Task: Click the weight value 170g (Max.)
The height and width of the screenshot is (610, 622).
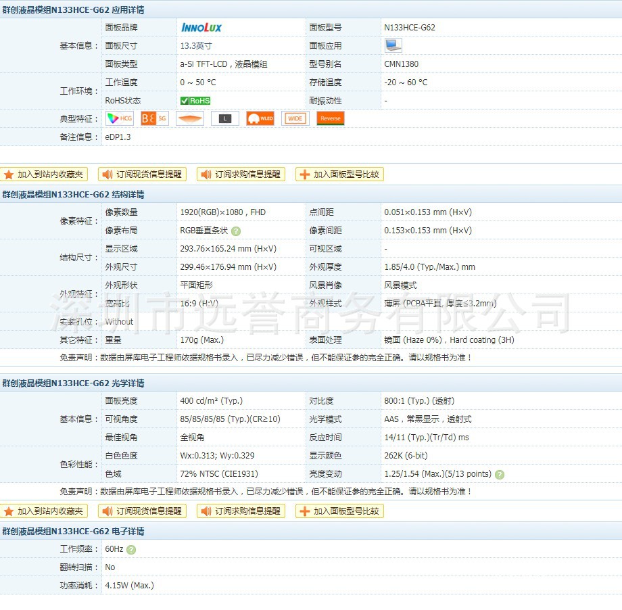Action: [202, 339]
